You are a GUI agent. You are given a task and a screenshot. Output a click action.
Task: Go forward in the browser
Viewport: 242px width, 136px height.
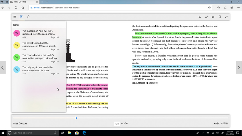click(x=9, y=8)
